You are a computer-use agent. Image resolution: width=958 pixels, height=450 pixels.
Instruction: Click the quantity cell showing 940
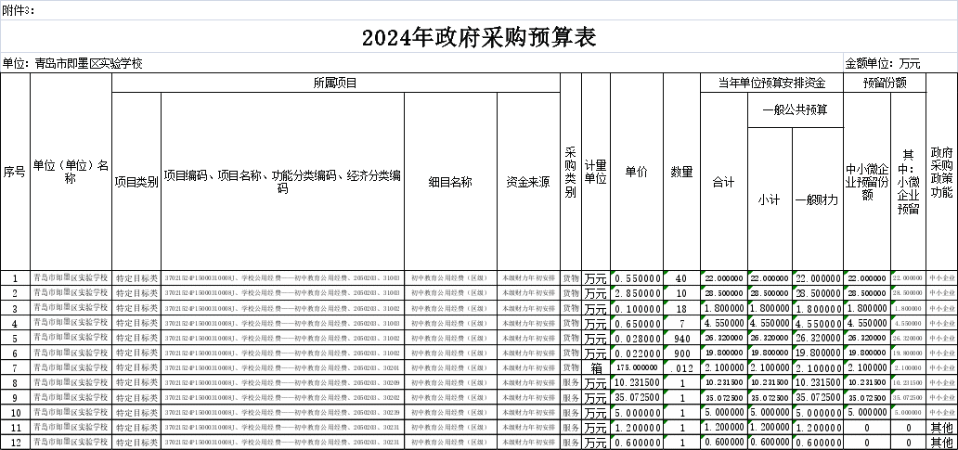tap(682, 339)
